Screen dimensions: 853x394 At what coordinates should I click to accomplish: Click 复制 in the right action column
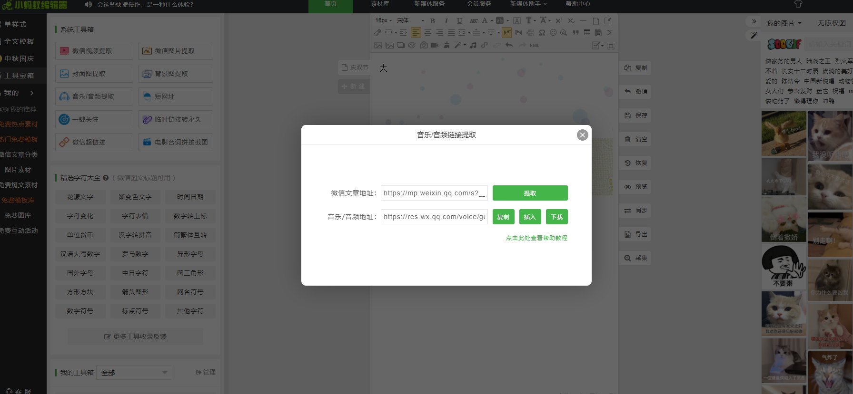coord(635,68)
